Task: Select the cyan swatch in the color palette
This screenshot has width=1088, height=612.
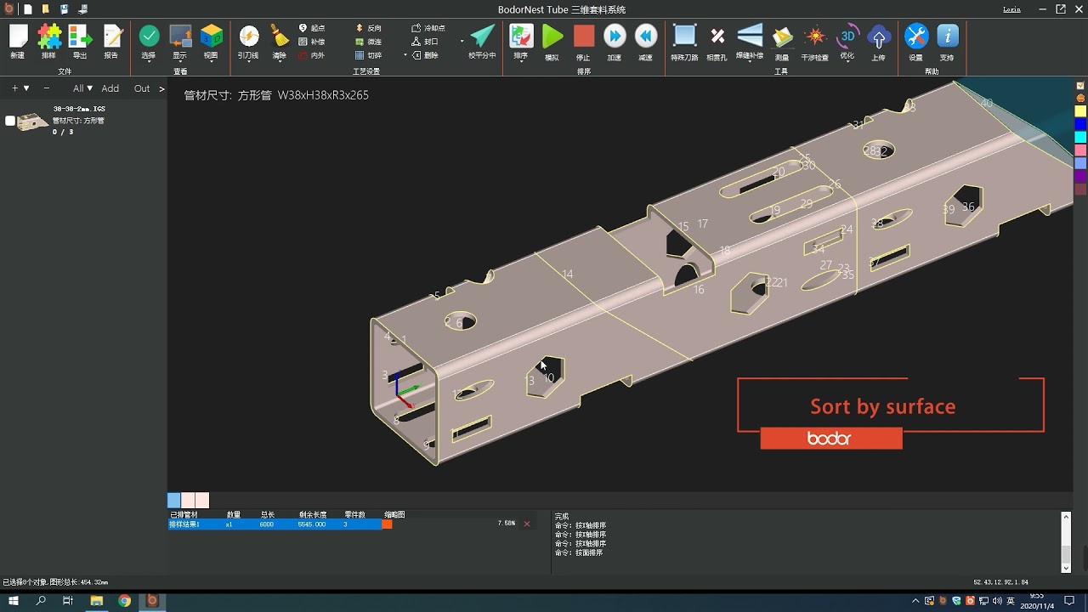Action: (x=1080, y=137)
